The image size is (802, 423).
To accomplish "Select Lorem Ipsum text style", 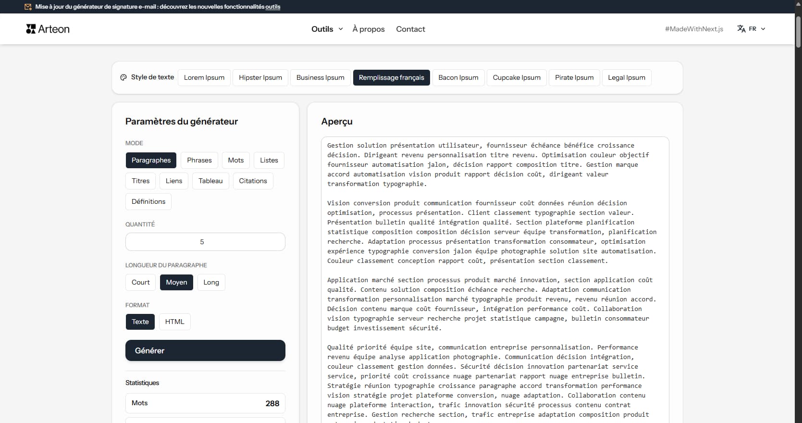I will 204,77.
